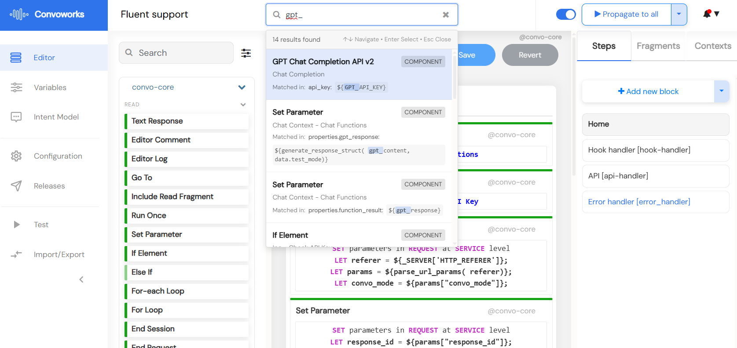Open Releases paper plane icon
Image resolution: width=737 pixels, height=348 pixels.
click(16, 186)
